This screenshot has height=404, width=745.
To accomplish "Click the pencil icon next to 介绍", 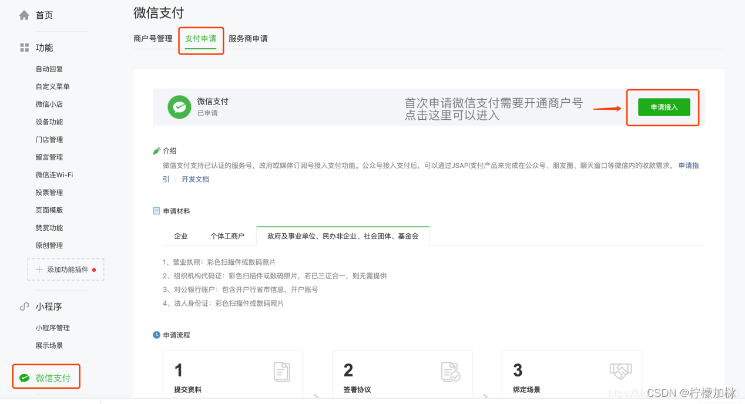I will click(156, 151).
